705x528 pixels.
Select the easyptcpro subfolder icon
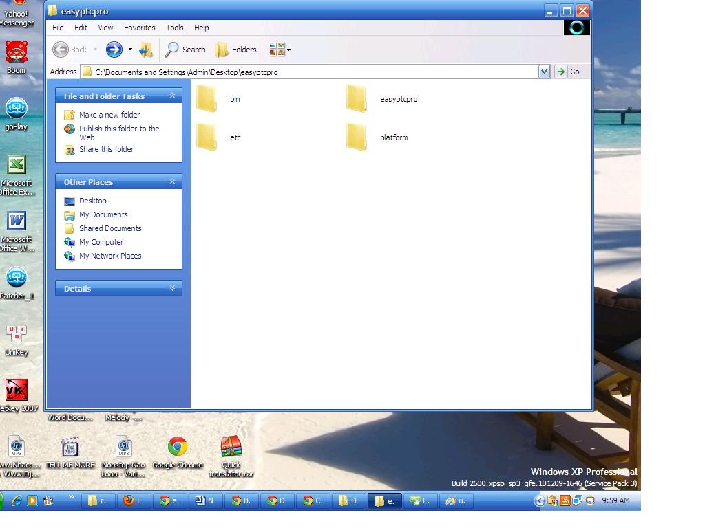357,99
